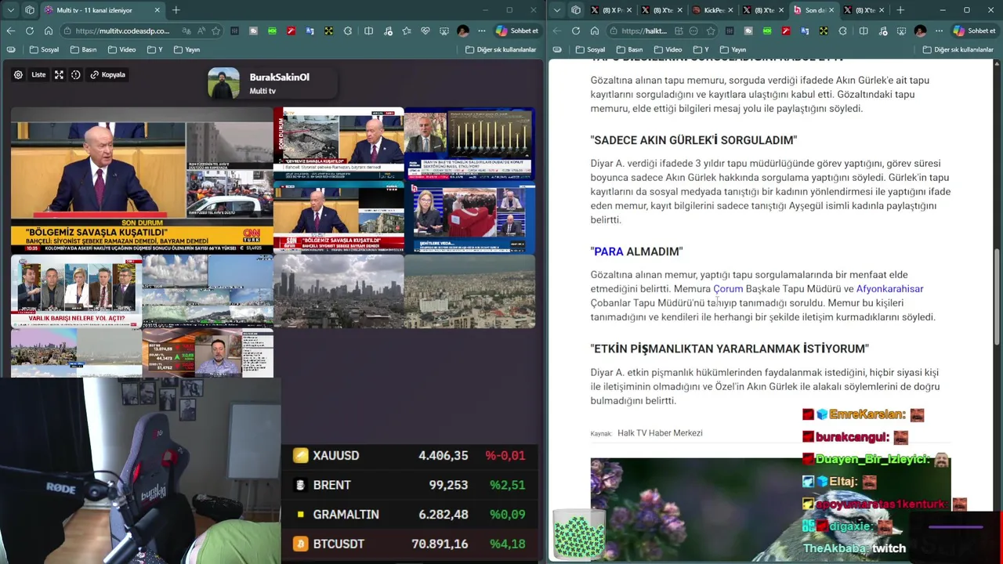This screenshot has width=1003, height=564.
Task: Add Halk TV article to favorites
Action: click(710, 31)
